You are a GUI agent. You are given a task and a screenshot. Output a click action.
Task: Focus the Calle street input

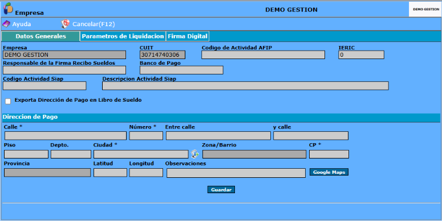66,136
